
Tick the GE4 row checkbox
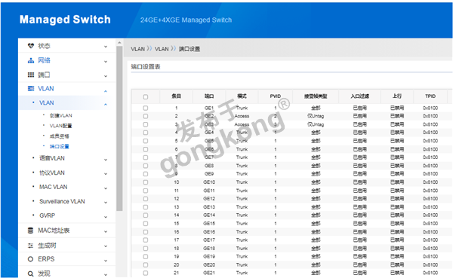coord(145,133)
